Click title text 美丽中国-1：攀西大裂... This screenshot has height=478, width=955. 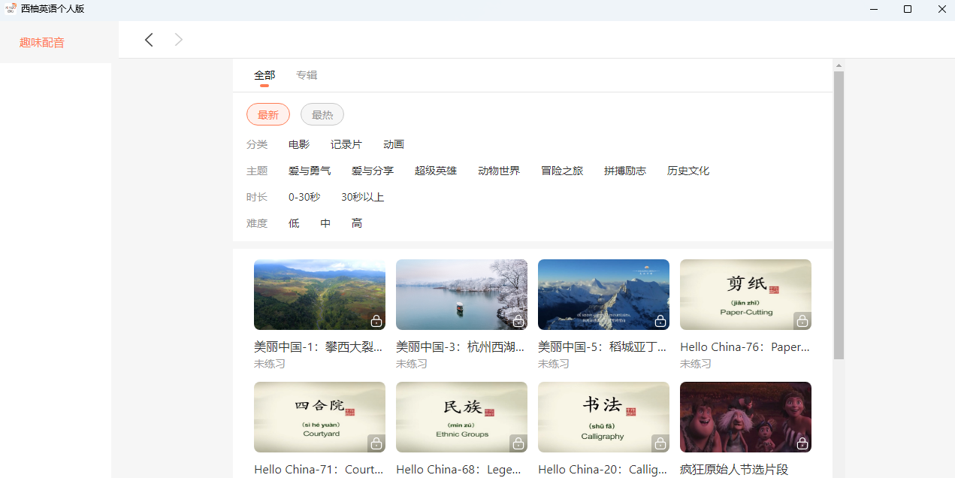pos(319,347)
